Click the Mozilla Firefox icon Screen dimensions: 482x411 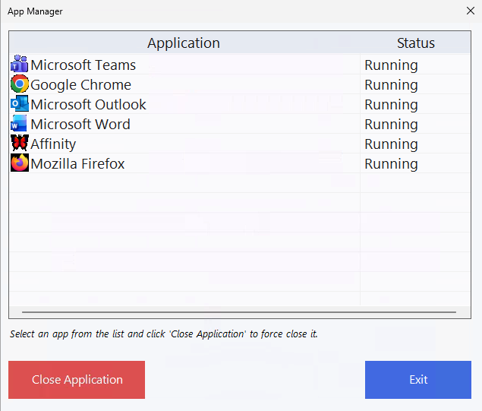(x=19, y=163)
